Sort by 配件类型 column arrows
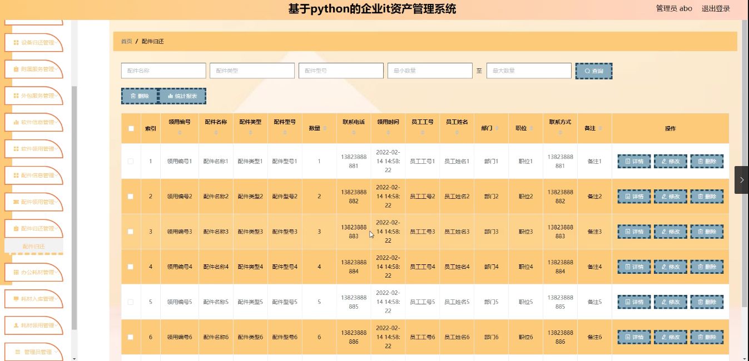This screenshot has height=361, width=749. point(250,133)
